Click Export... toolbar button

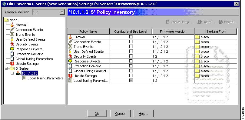[x=228, y=22]
